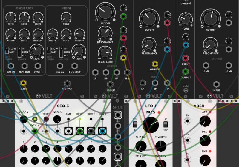Click the SEQ-3 EXT CLK input jack
The image size is (239, 167).
click(x=35, y=131)
